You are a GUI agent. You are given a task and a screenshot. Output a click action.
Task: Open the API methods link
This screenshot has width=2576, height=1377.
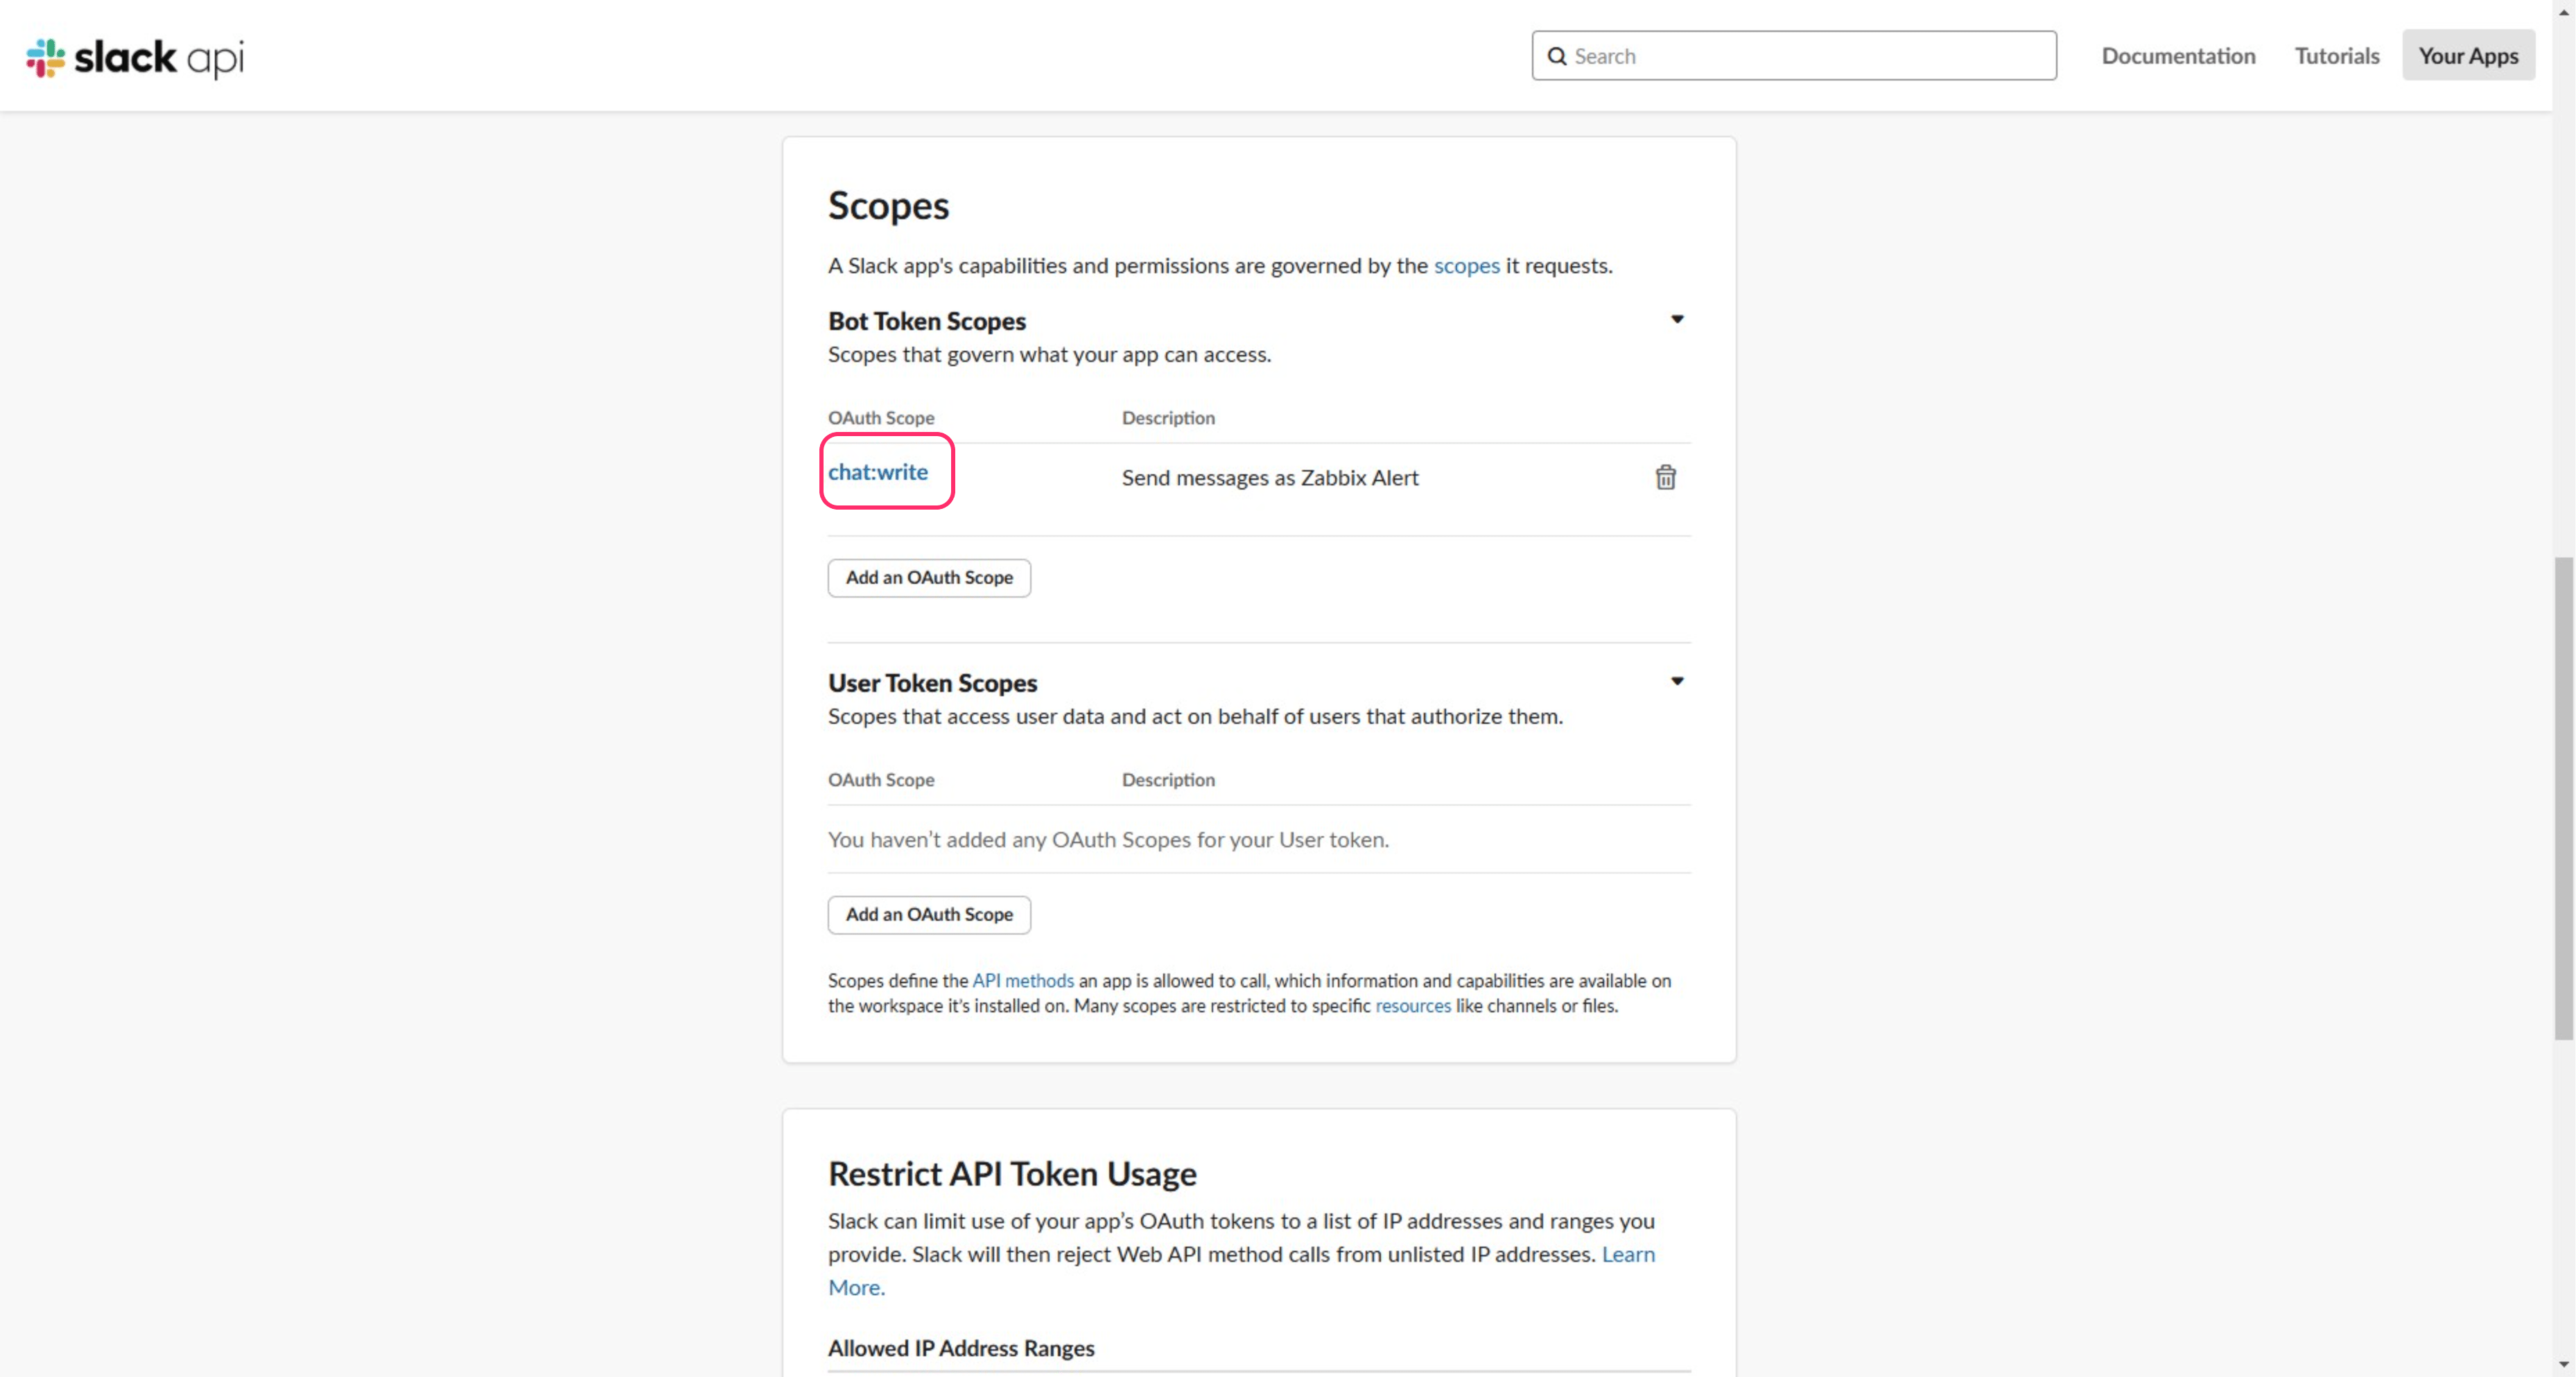click(1022, 981)
